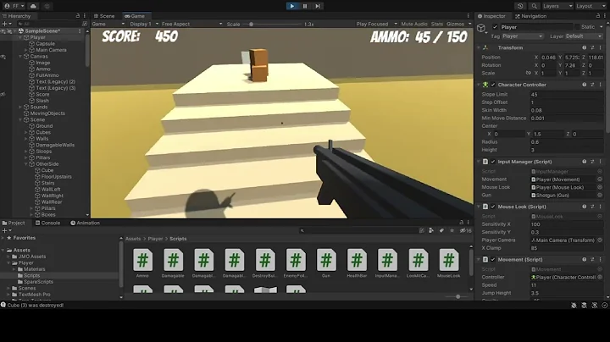Open the Ammo script file
This screenshot has width=610, height=342.
(x=143, y=263)
